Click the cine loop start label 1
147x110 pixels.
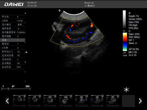click(x=3, y=86)
